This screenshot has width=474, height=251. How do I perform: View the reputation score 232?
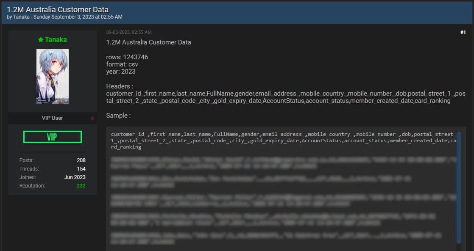81,186
